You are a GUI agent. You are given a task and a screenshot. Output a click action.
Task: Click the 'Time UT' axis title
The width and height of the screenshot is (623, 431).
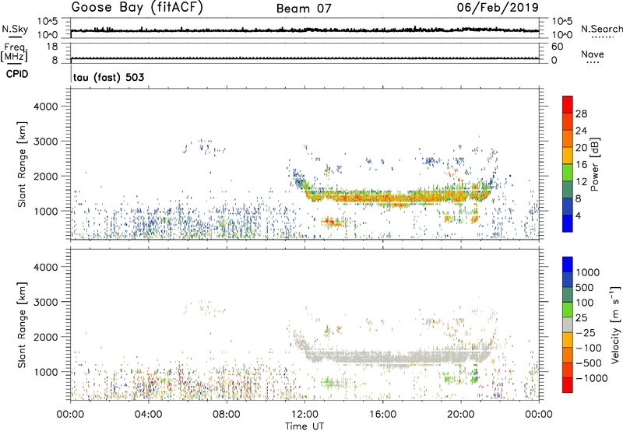click(x=304, y=426)
